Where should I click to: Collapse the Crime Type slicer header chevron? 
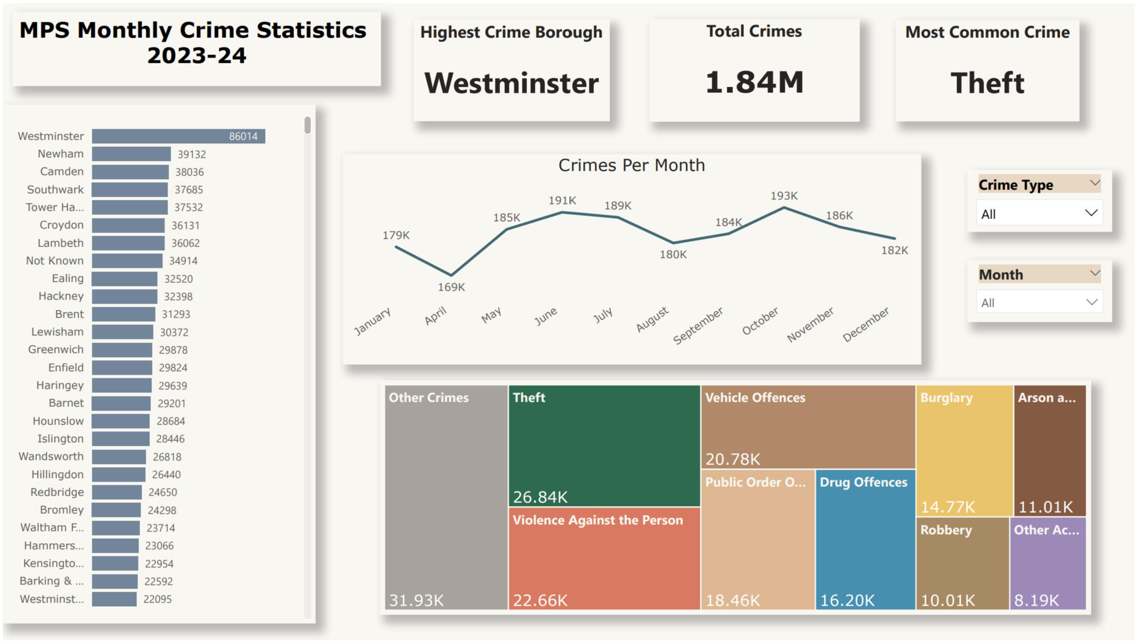(1095, 183)
